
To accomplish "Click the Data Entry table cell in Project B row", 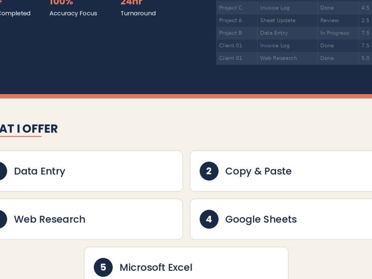I will coord(288,33).
